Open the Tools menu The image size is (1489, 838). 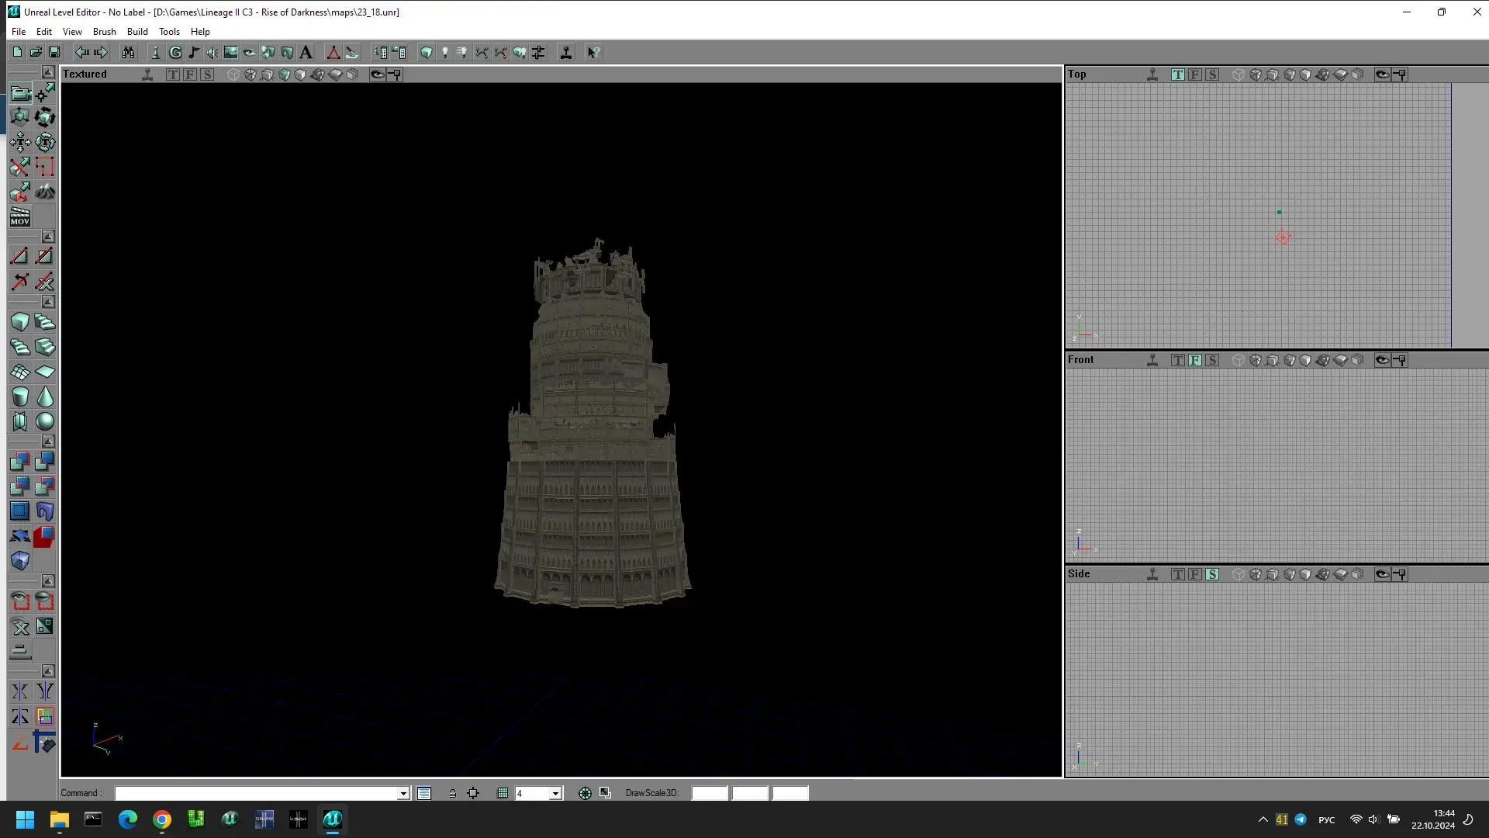tap(169, 32)
